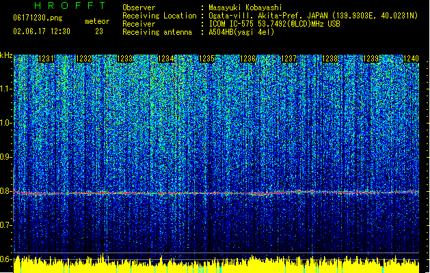430x273 pixels.
Task: Click the HROFFT program title
Action: coord(70,5)
